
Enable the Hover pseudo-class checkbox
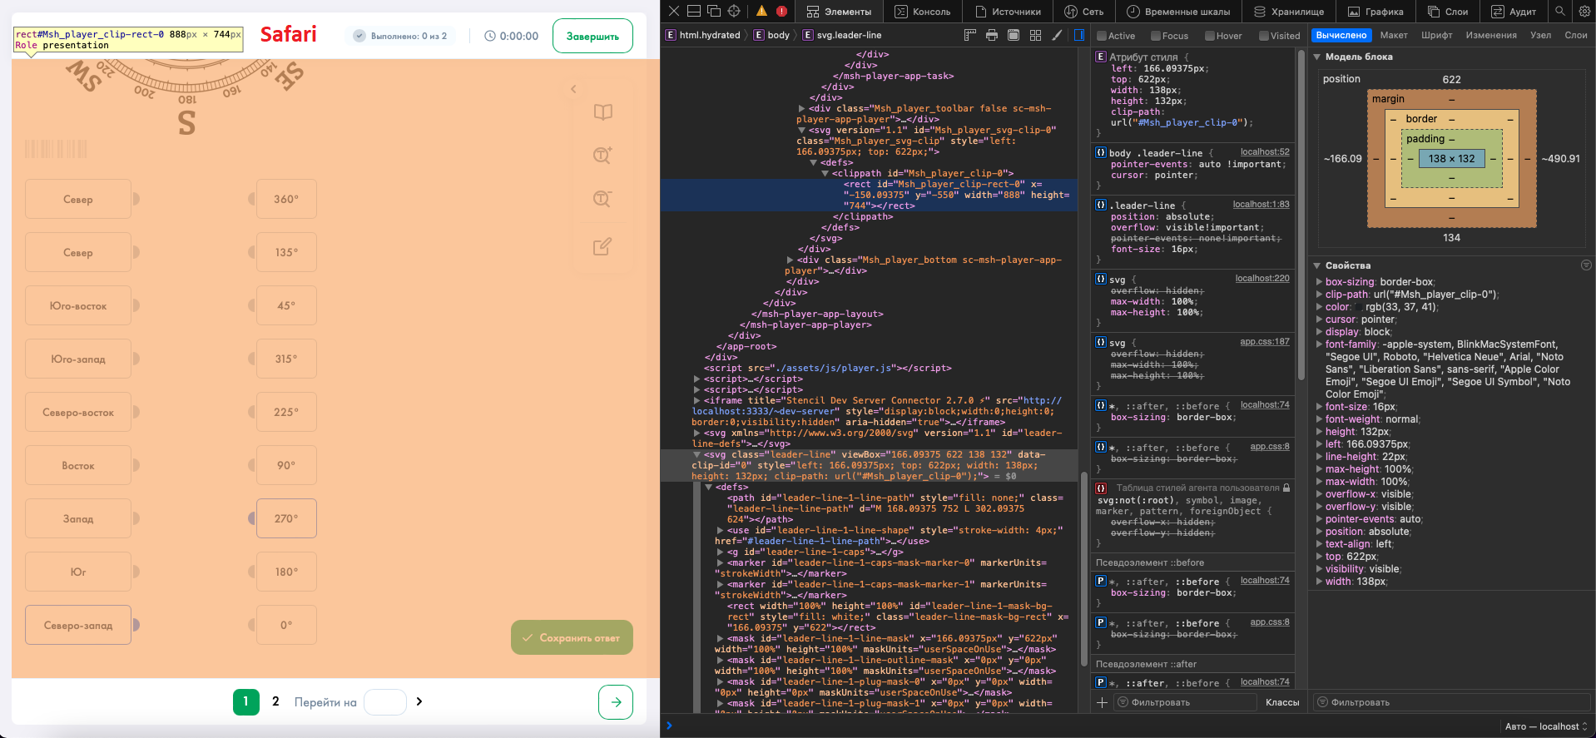pos(1209,36)
